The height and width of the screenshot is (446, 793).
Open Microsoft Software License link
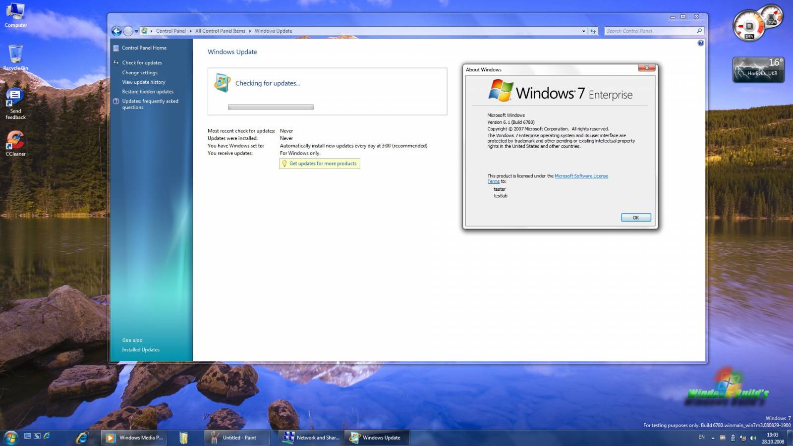[x=581, y=176]
